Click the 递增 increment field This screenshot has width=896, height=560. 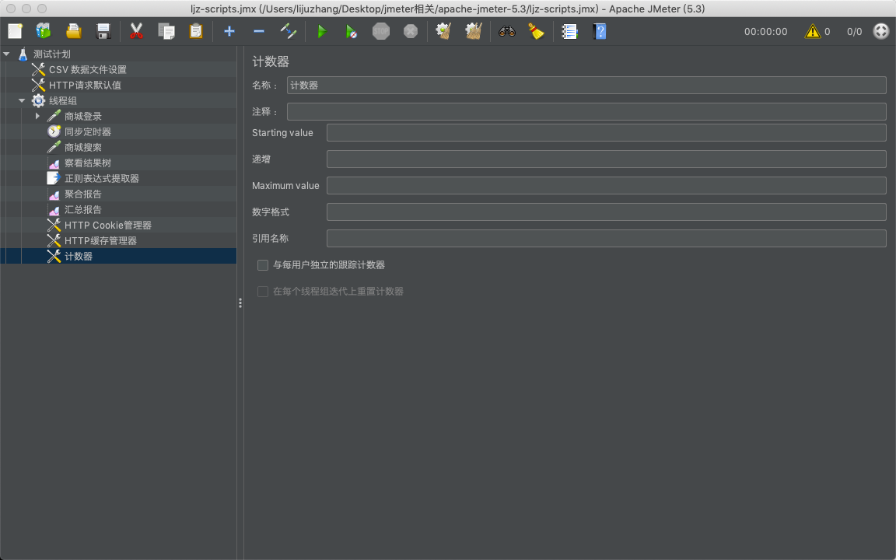coord(607,159)
